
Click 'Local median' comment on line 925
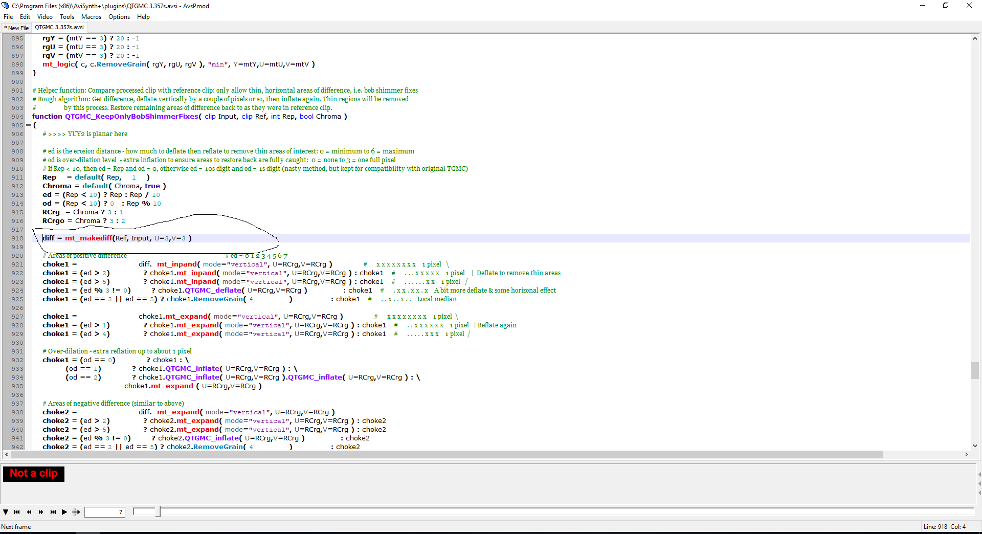click(x=437, y=299)
